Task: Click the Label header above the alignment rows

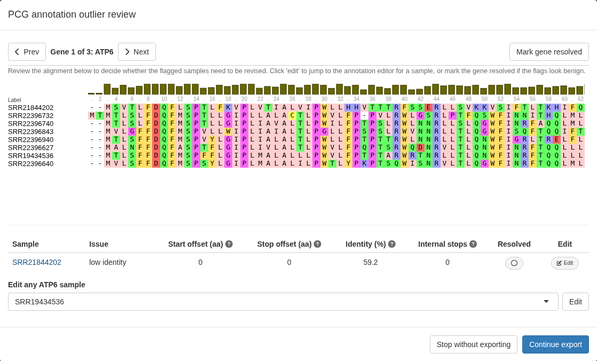Action: coord(14,100)
